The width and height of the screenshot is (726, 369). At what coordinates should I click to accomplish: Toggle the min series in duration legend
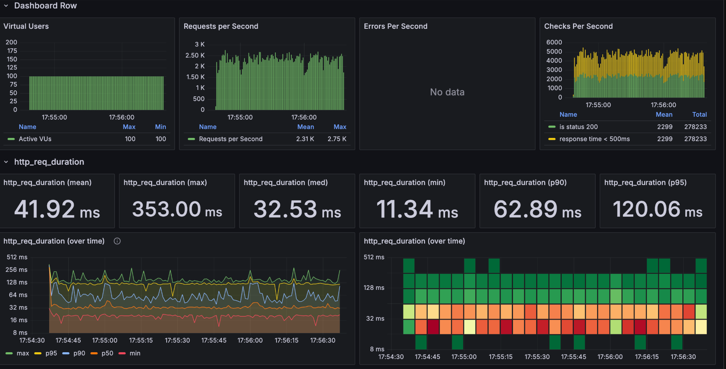[x=135, y=353]
